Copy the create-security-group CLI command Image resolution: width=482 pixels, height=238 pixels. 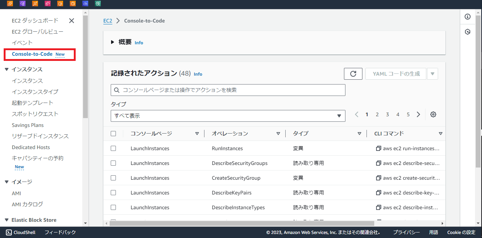pos(378,178)
